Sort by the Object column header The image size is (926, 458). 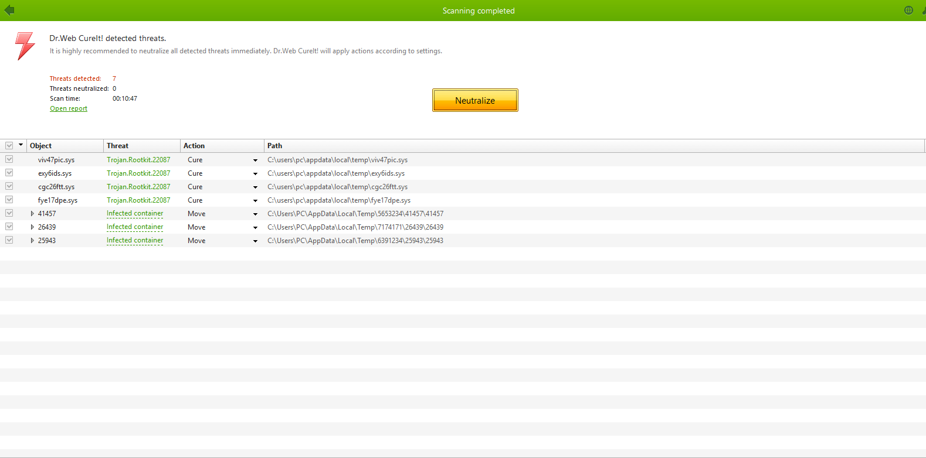click(x=65, y=146)
